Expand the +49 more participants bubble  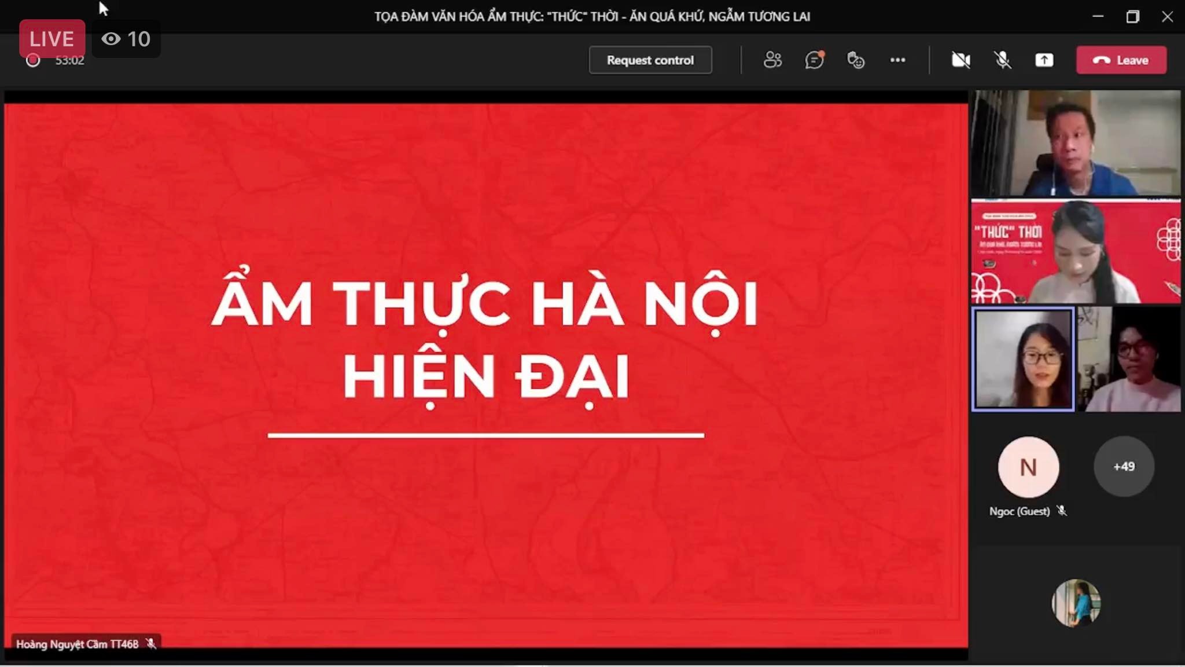pos(1124,467)
